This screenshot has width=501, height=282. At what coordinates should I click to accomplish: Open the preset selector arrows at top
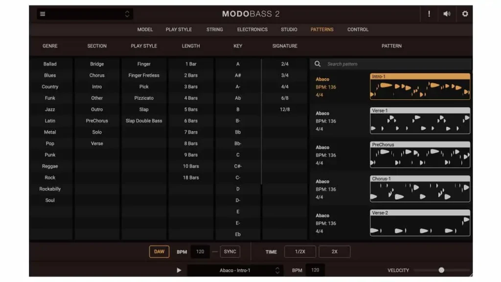(127, 14)
